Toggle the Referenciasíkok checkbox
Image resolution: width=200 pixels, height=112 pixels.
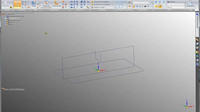(x=6, y=18)
